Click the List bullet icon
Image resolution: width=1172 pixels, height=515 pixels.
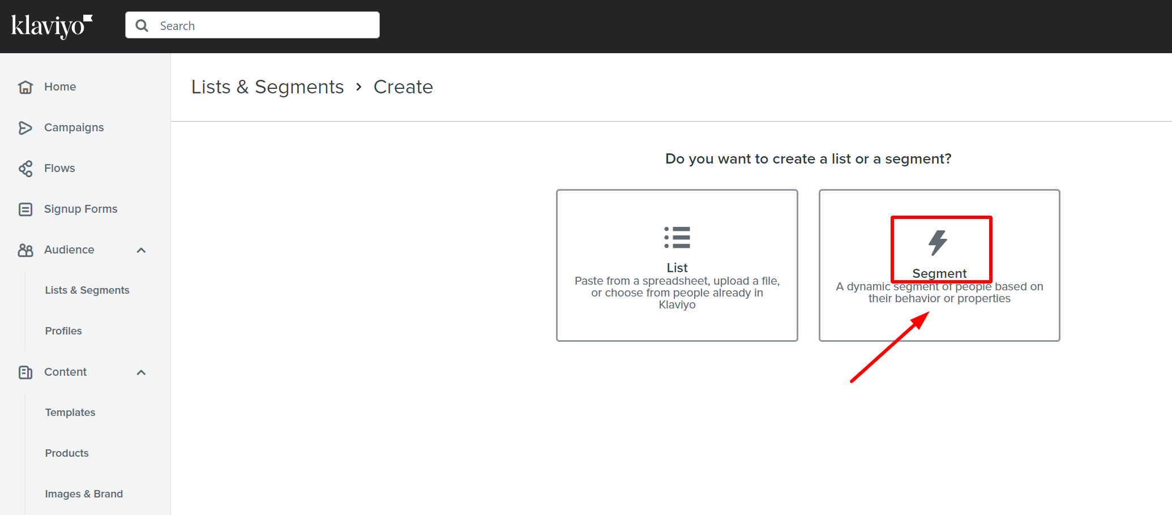(677, 238)
